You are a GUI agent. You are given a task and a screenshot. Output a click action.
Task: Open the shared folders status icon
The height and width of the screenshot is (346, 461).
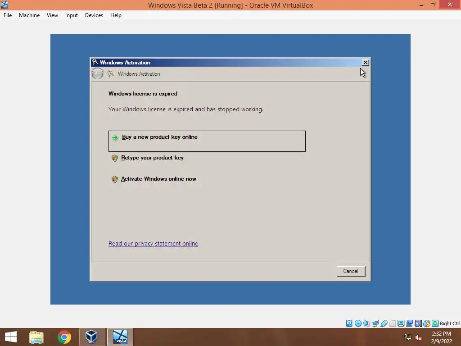(x=392, y=323)
